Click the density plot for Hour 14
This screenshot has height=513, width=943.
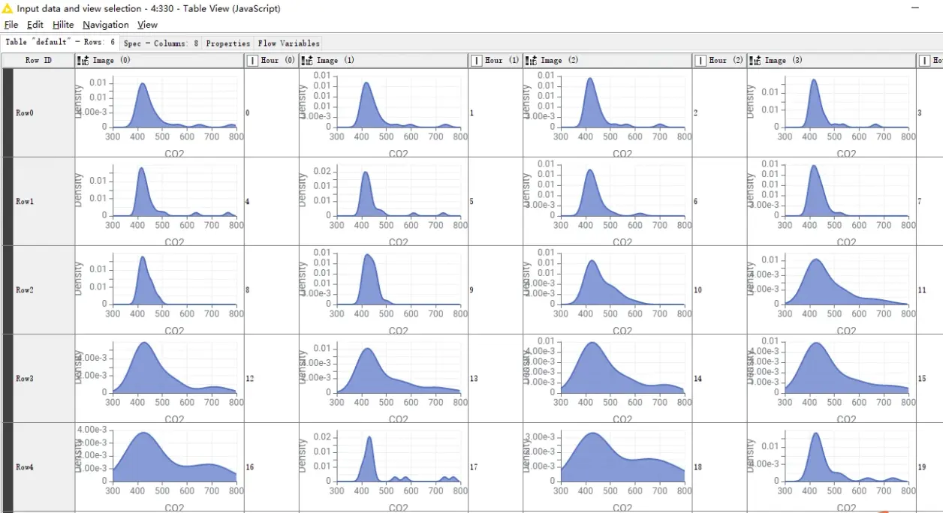[607, 378]
